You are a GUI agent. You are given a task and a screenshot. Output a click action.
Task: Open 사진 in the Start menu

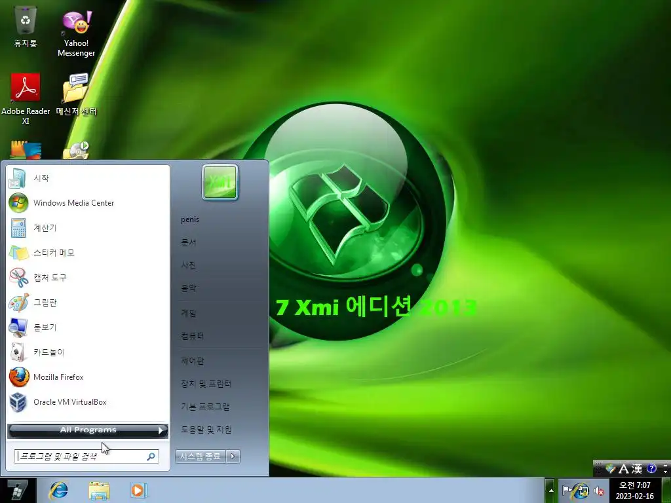pyautogui.click(x=189, y=265)
